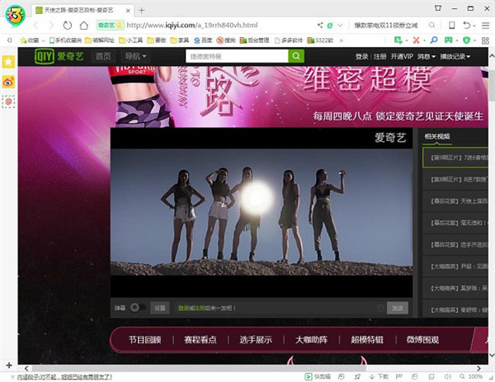The width and height of the screenshot is (495, 382).
Task: Switch to the 节目回顾 tab
Action: 144,339
